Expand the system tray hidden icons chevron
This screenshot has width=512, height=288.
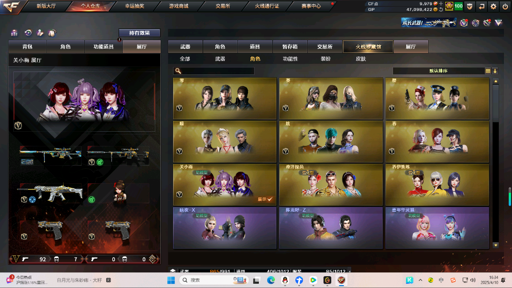(420, 280)
